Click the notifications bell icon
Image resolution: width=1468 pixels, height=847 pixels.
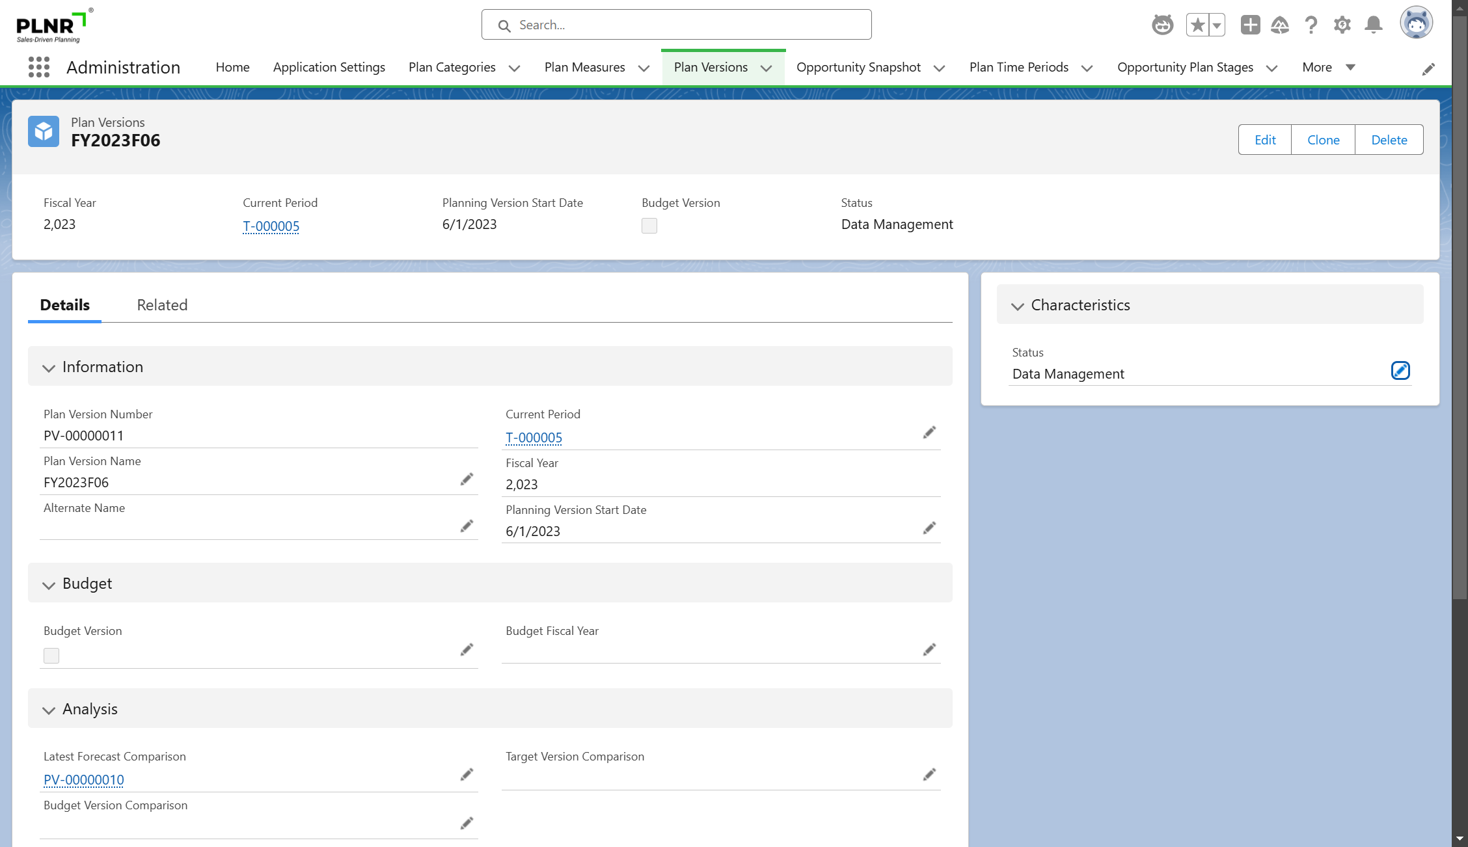pyautogui.click(x=1373, y=25)
